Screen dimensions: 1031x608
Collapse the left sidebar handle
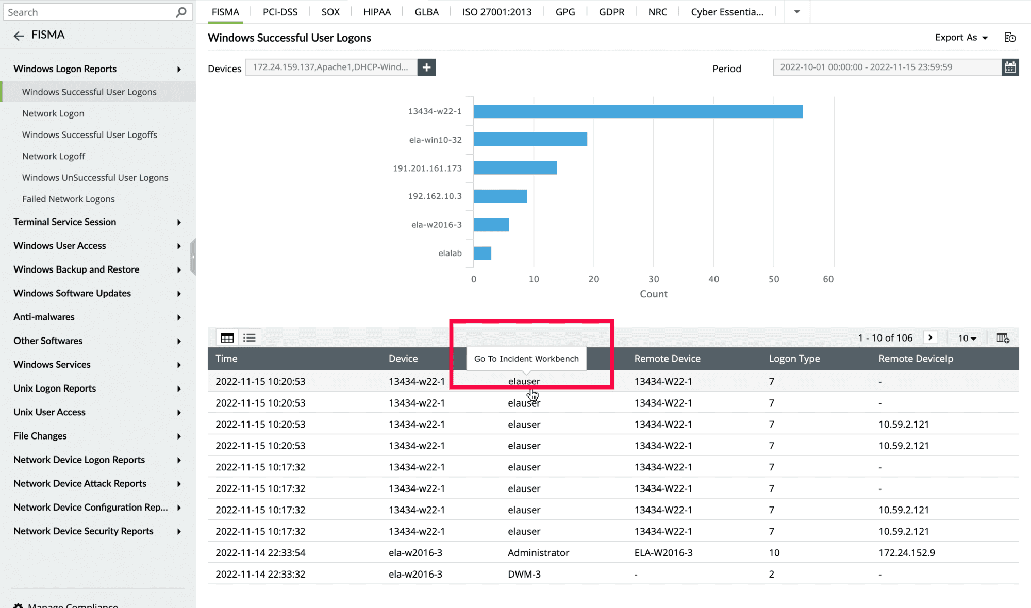point(193,257)
